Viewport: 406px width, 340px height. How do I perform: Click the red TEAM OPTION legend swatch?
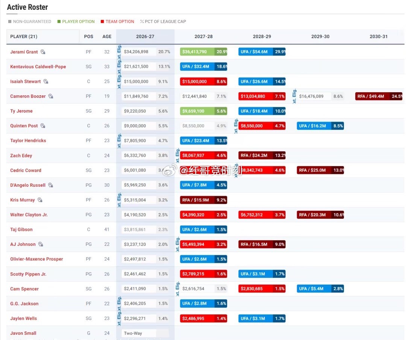click(102, 21)
